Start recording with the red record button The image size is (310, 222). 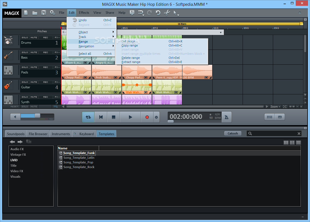click(147, 117)
